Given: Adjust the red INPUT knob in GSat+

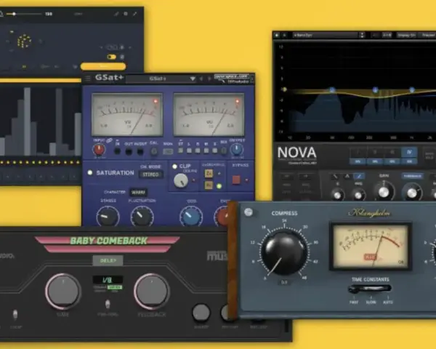Looking at the screenshot, I should (99, 150).
